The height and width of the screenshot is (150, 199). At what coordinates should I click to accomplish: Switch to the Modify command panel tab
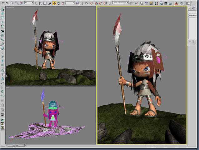click(x=193, y=8)
